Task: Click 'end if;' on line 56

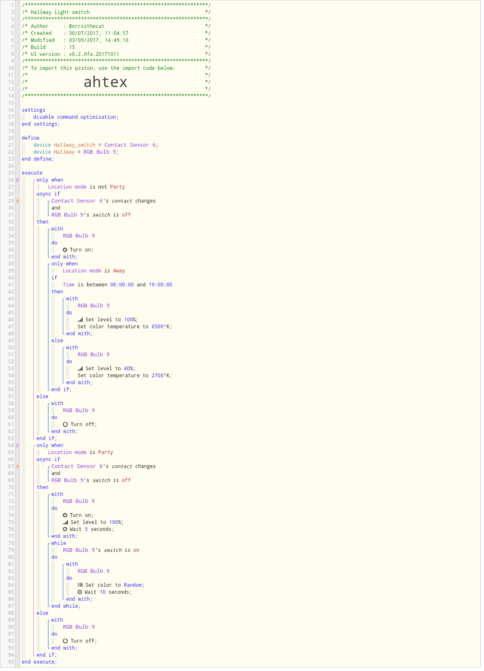Action: pos(61,390)
